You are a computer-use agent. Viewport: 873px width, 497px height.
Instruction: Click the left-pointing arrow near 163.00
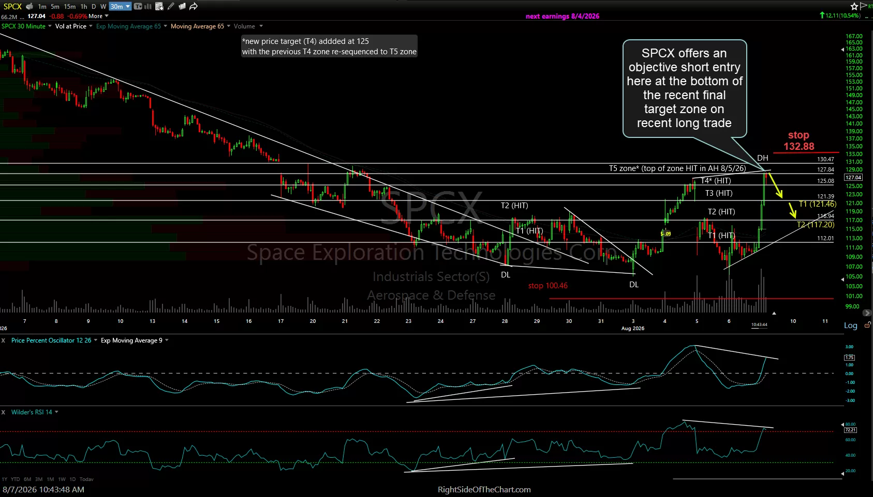842,50
